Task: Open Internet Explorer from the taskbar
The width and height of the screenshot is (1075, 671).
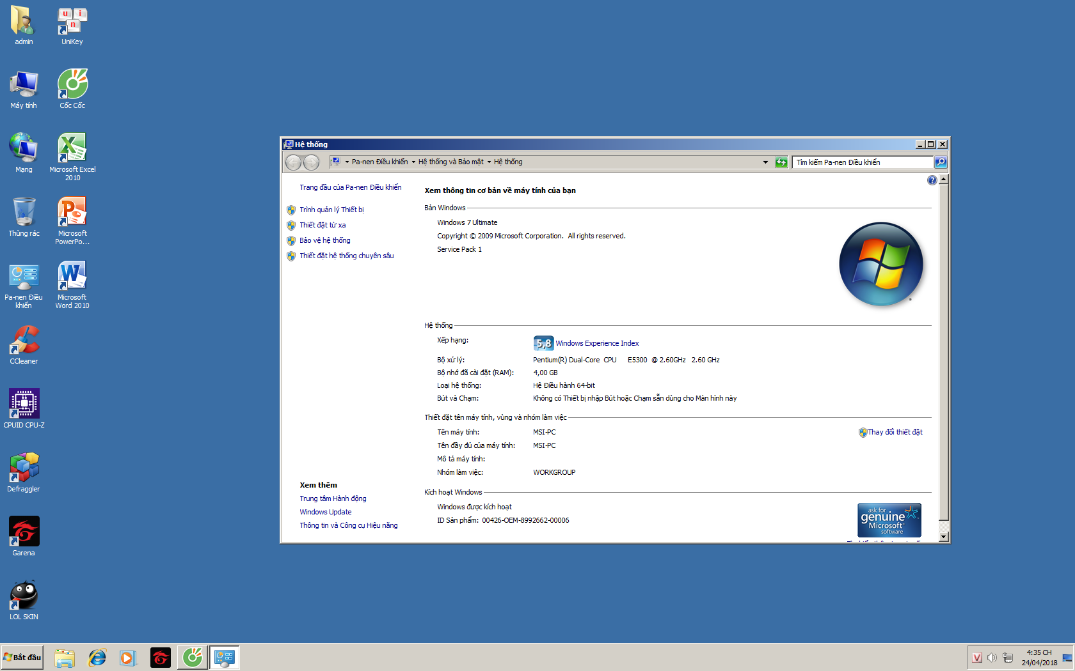Action: 97,658
